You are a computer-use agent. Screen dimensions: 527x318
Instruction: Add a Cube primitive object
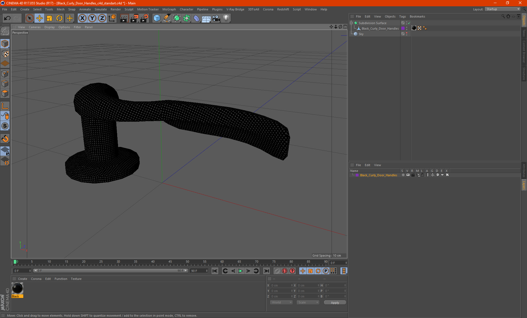coord(157,18)
